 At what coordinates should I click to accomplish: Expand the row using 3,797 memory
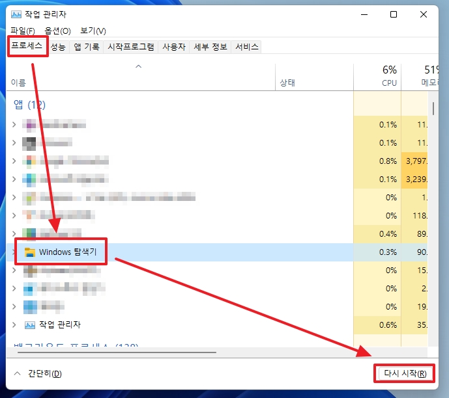[x=14, y=161]
